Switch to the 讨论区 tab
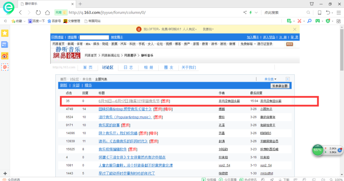 pyautogui.click(x=108, y=67)
